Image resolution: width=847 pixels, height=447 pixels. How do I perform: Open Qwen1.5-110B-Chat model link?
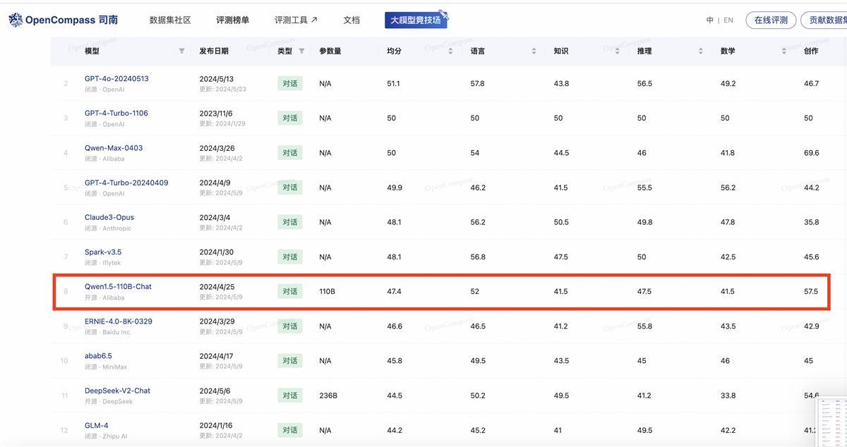[x=118, y=287]
